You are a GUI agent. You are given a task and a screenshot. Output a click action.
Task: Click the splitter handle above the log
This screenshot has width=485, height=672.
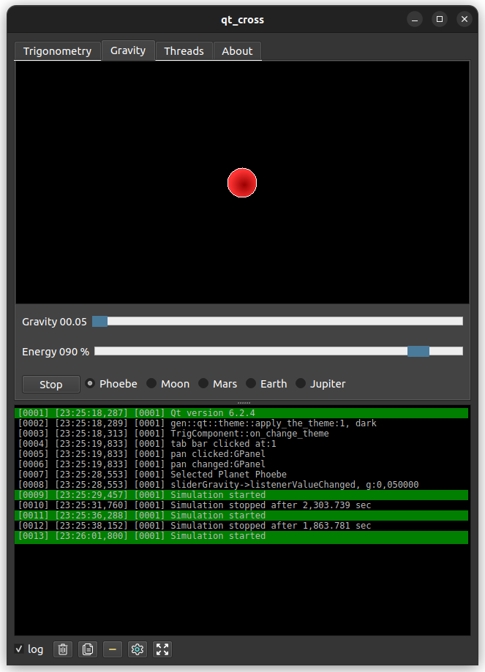pos(243,403)
